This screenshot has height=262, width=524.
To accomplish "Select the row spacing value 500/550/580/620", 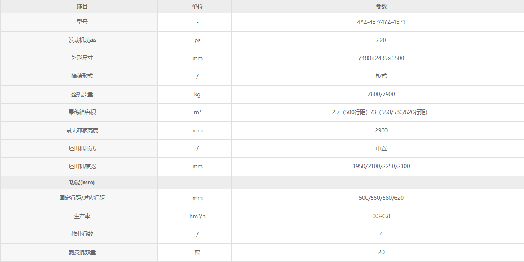I will tap(381, 198).
